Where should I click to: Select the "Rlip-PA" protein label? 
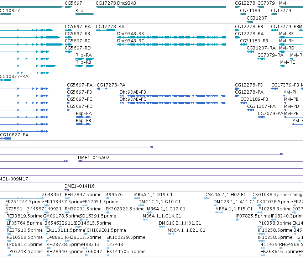(x=84, y=114)
